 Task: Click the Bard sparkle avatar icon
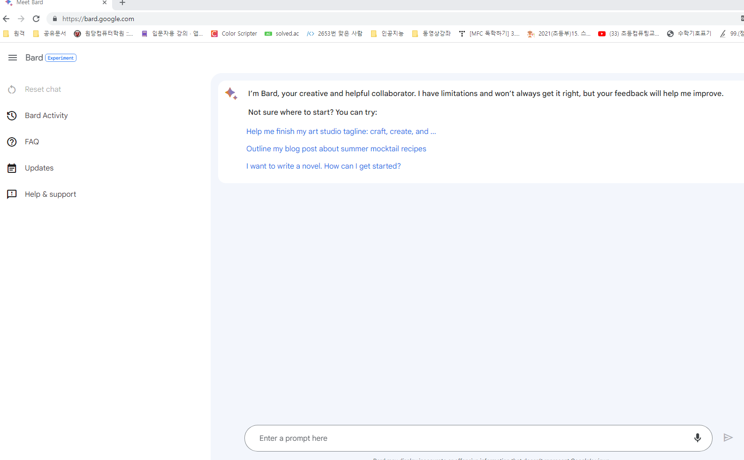[231, 93]
